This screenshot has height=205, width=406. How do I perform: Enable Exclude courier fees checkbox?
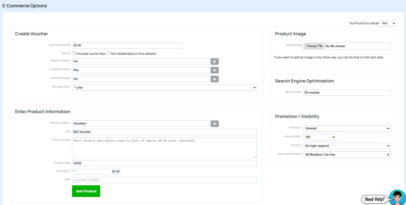pyautogui.click(x=74, y=54)
